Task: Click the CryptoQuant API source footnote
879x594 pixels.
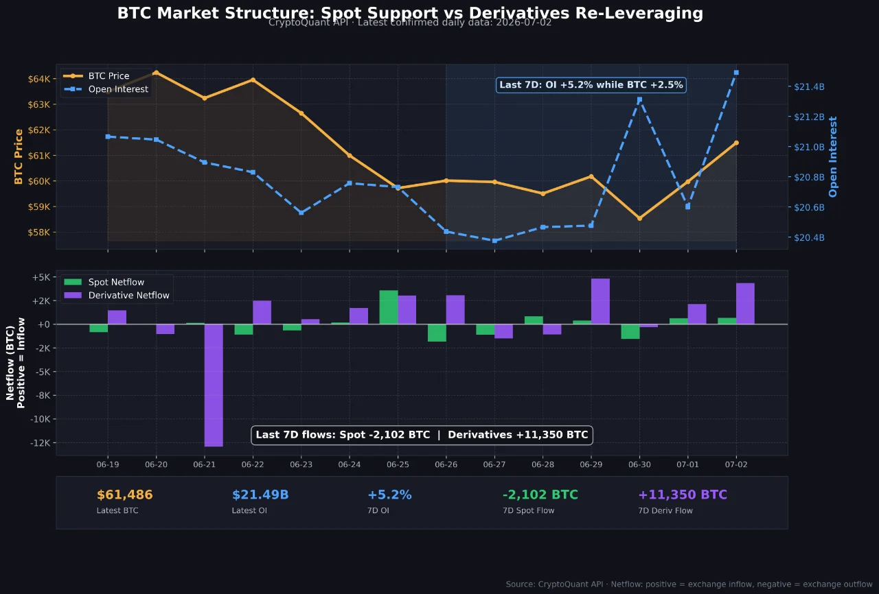Action: pyautogui.click(x=689, y=584)
